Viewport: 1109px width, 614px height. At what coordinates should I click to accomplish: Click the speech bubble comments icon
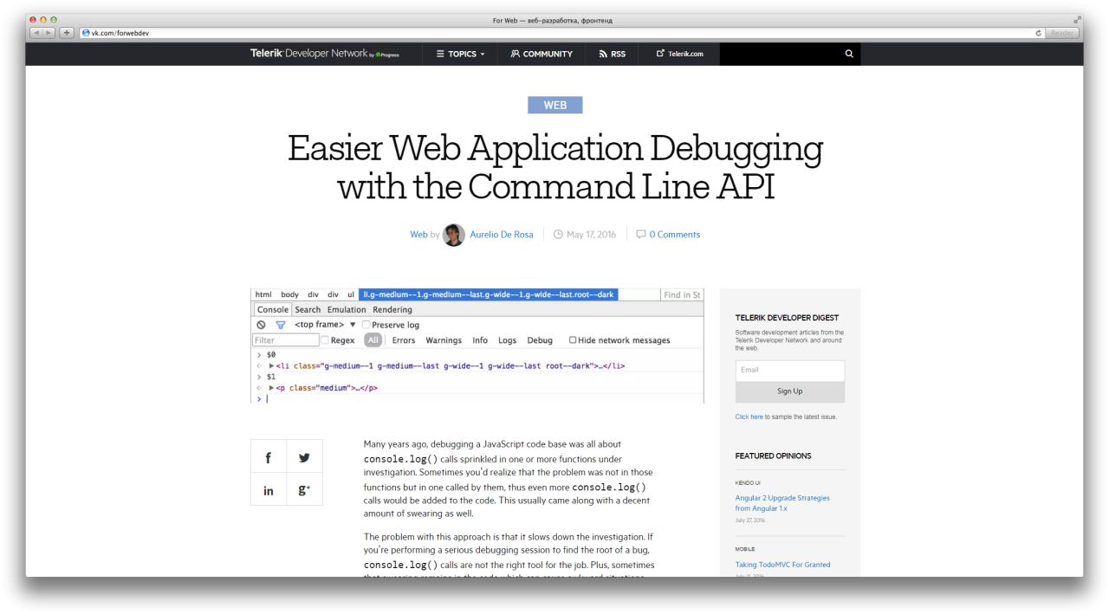[641, 235]
